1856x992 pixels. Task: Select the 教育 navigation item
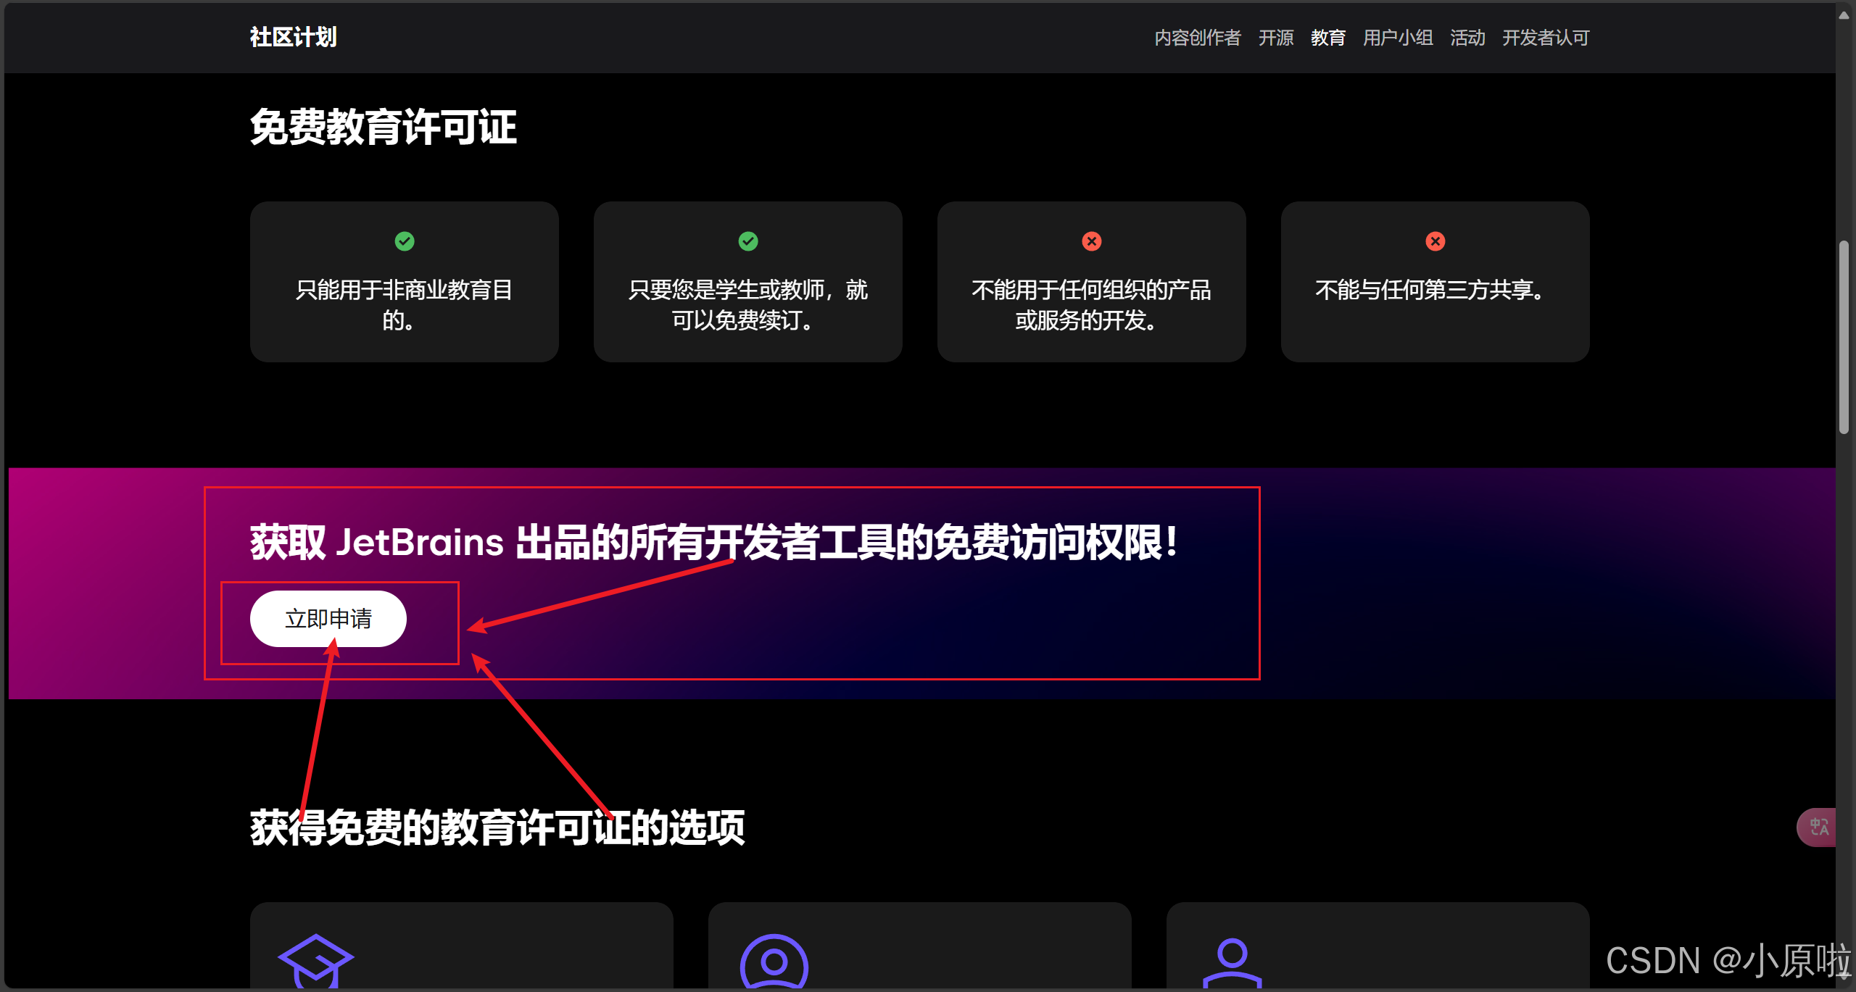(1328, 38)
